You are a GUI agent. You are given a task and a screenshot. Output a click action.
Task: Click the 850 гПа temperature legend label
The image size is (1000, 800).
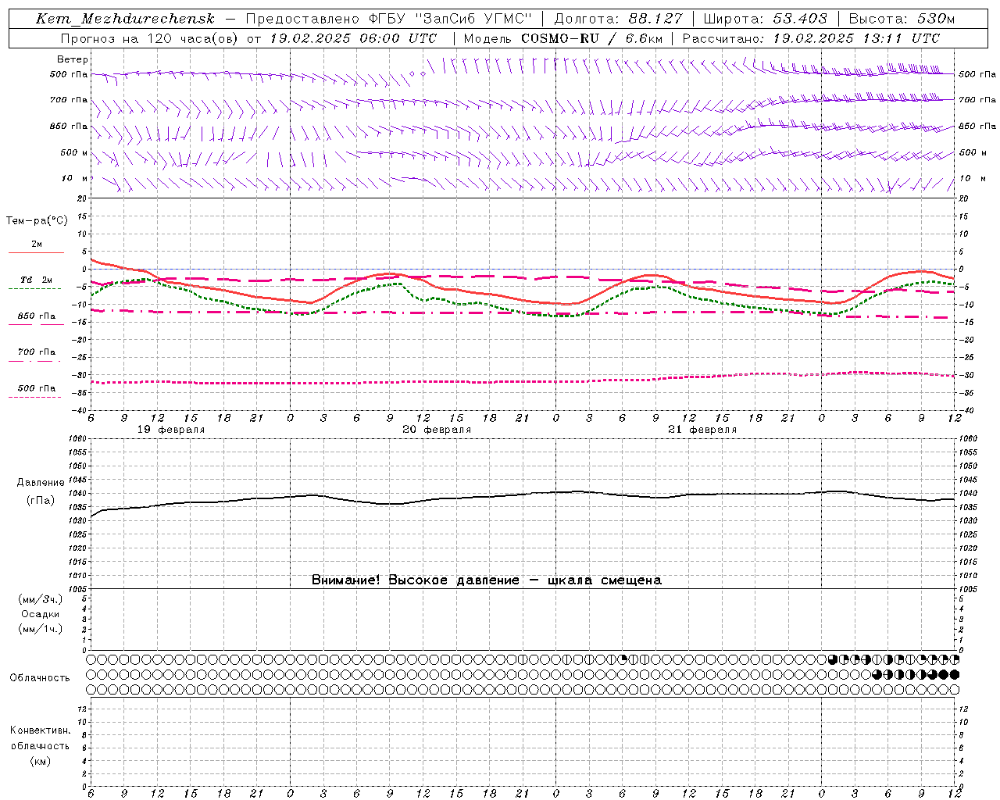tap(37, 316)
